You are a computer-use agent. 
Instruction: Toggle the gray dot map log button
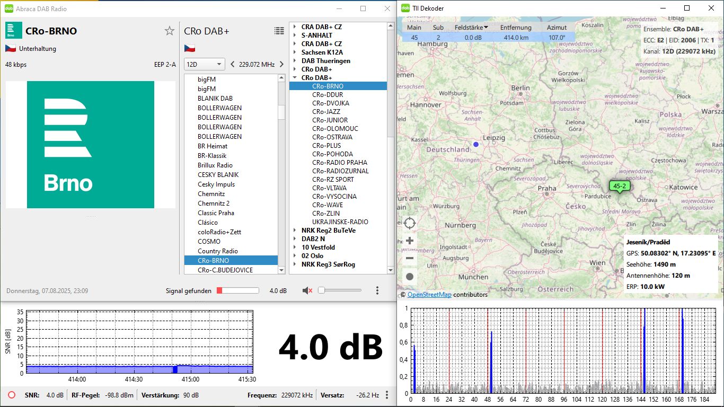point(410,277)
